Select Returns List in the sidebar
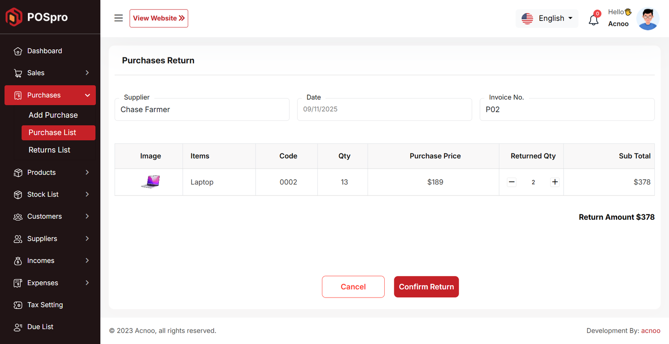The height and width of the screenshot is (344, 669). [49, 150]
